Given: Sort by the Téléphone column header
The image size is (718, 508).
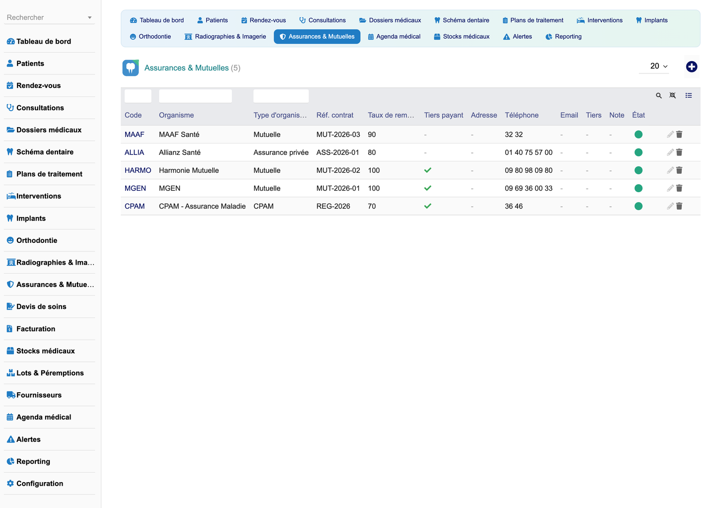Looking at the screenshot, I should pos(522,115).
